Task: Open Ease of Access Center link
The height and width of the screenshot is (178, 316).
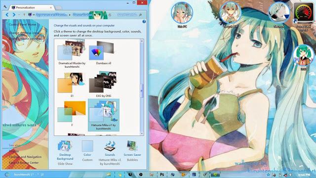Action: click(x=24, y=163)
